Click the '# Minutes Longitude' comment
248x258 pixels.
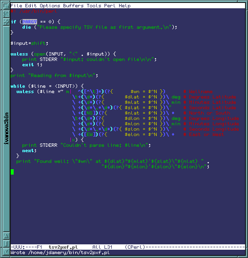click(x=211, y=124)
